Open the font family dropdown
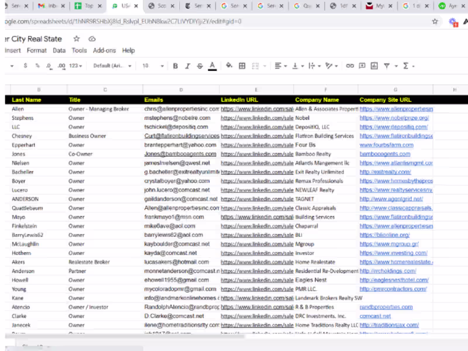The width and height of the screenshot is (468, 351). pyautogui.click(x=112, y=66)
